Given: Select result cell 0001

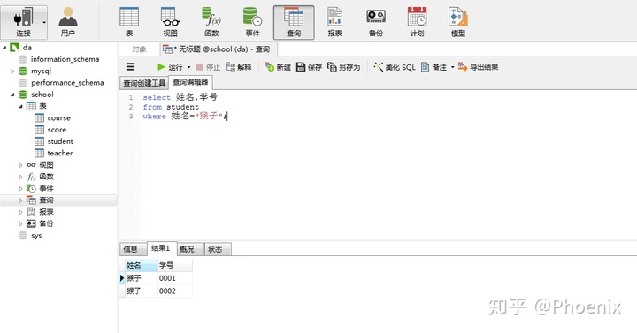Looking at the screenshot, I should pos(174,278).
